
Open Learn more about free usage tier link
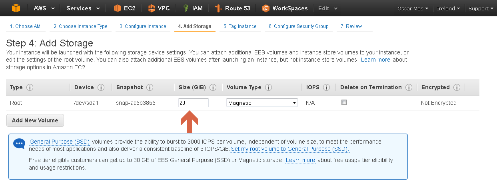coord(300,160)
